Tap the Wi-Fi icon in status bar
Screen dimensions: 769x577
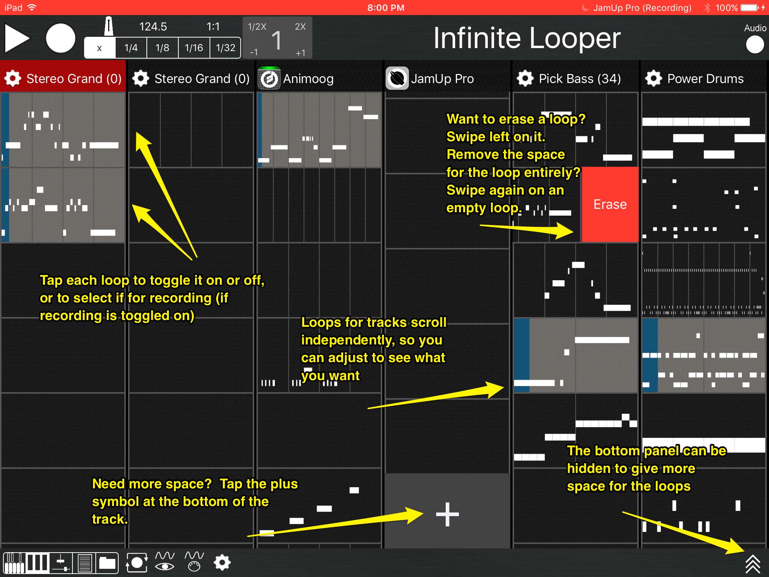pos(32,8)
